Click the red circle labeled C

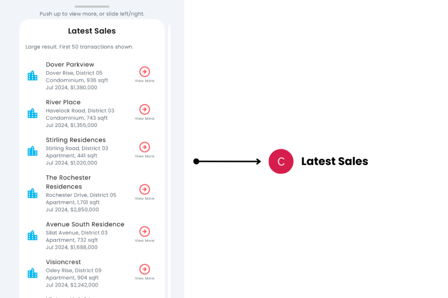click(281, 161)
